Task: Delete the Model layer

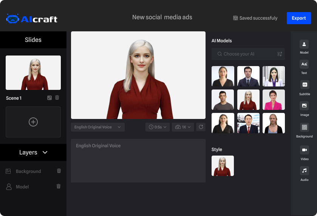Action: pyautogui.click(x=59, y=186)
